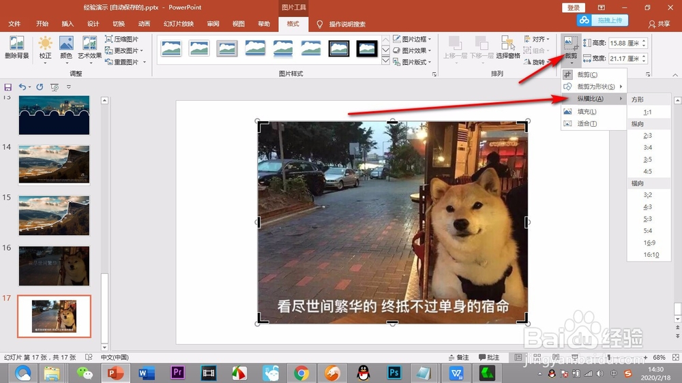Open Word from the taskbar

tap(146, 373)
